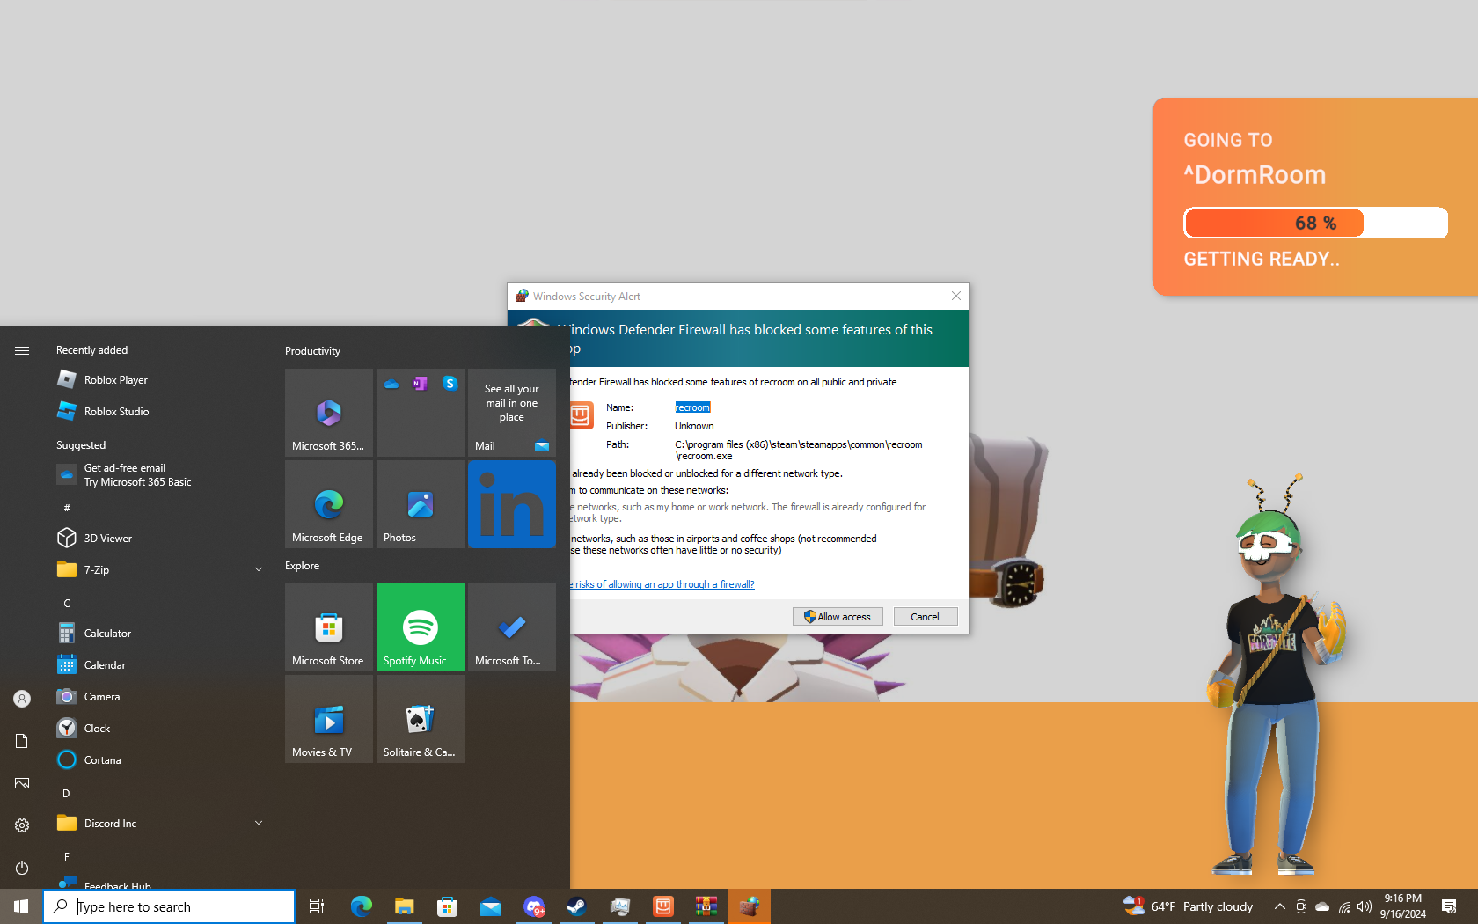Click the Explore group header

(x=302, y=566)
